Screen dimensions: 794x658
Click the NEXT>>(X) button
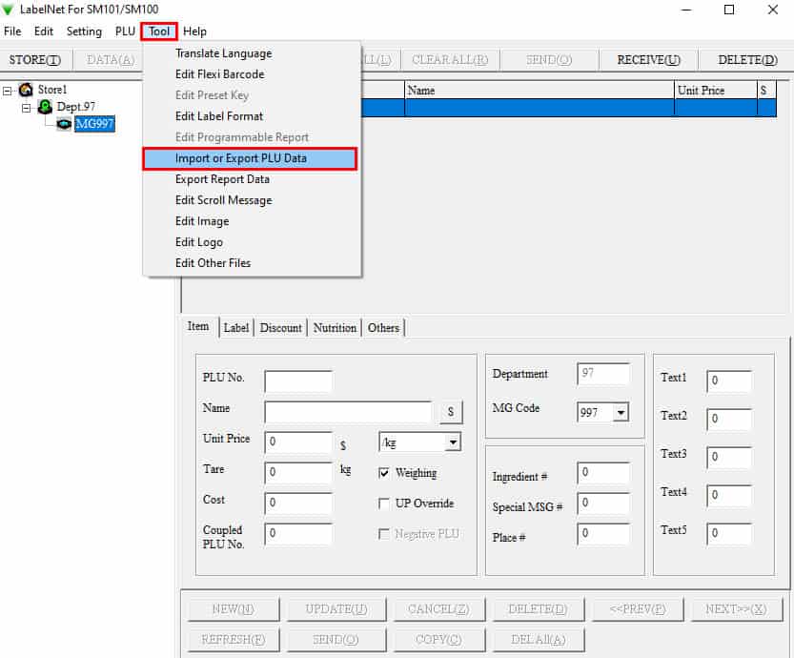(736, 608)
